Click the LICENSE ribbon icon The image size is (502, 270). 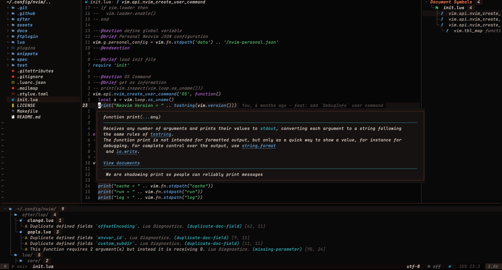[13, 106]
